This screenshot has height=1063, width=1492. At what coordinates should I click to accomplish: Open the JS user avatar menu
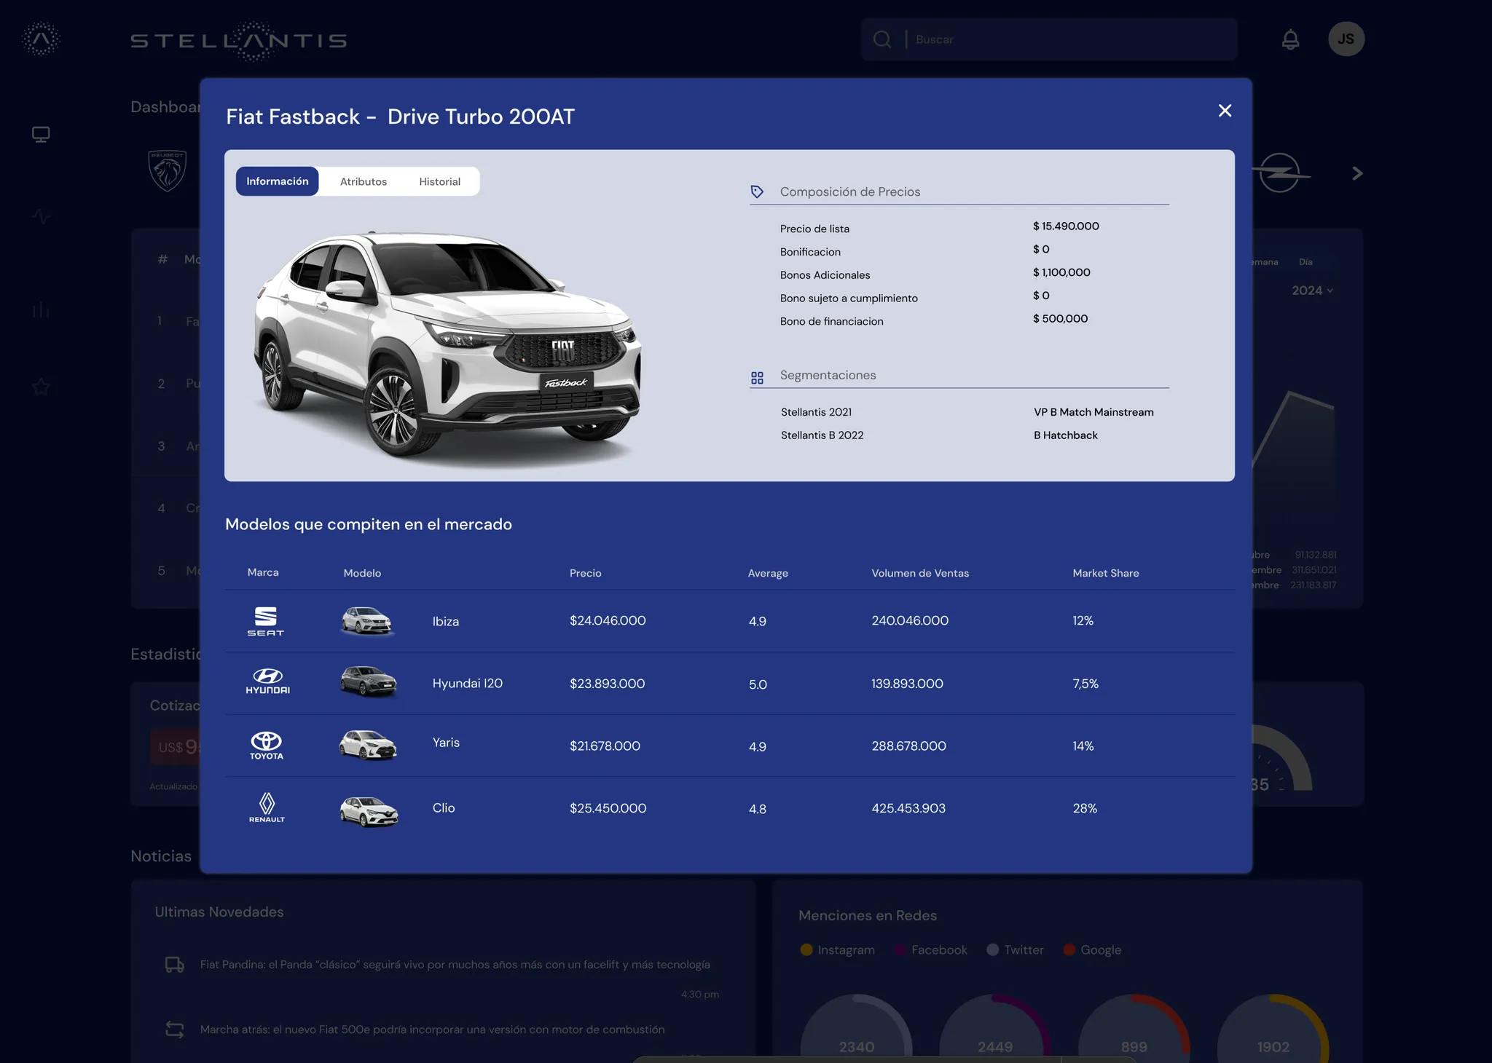coord(1346,39)
